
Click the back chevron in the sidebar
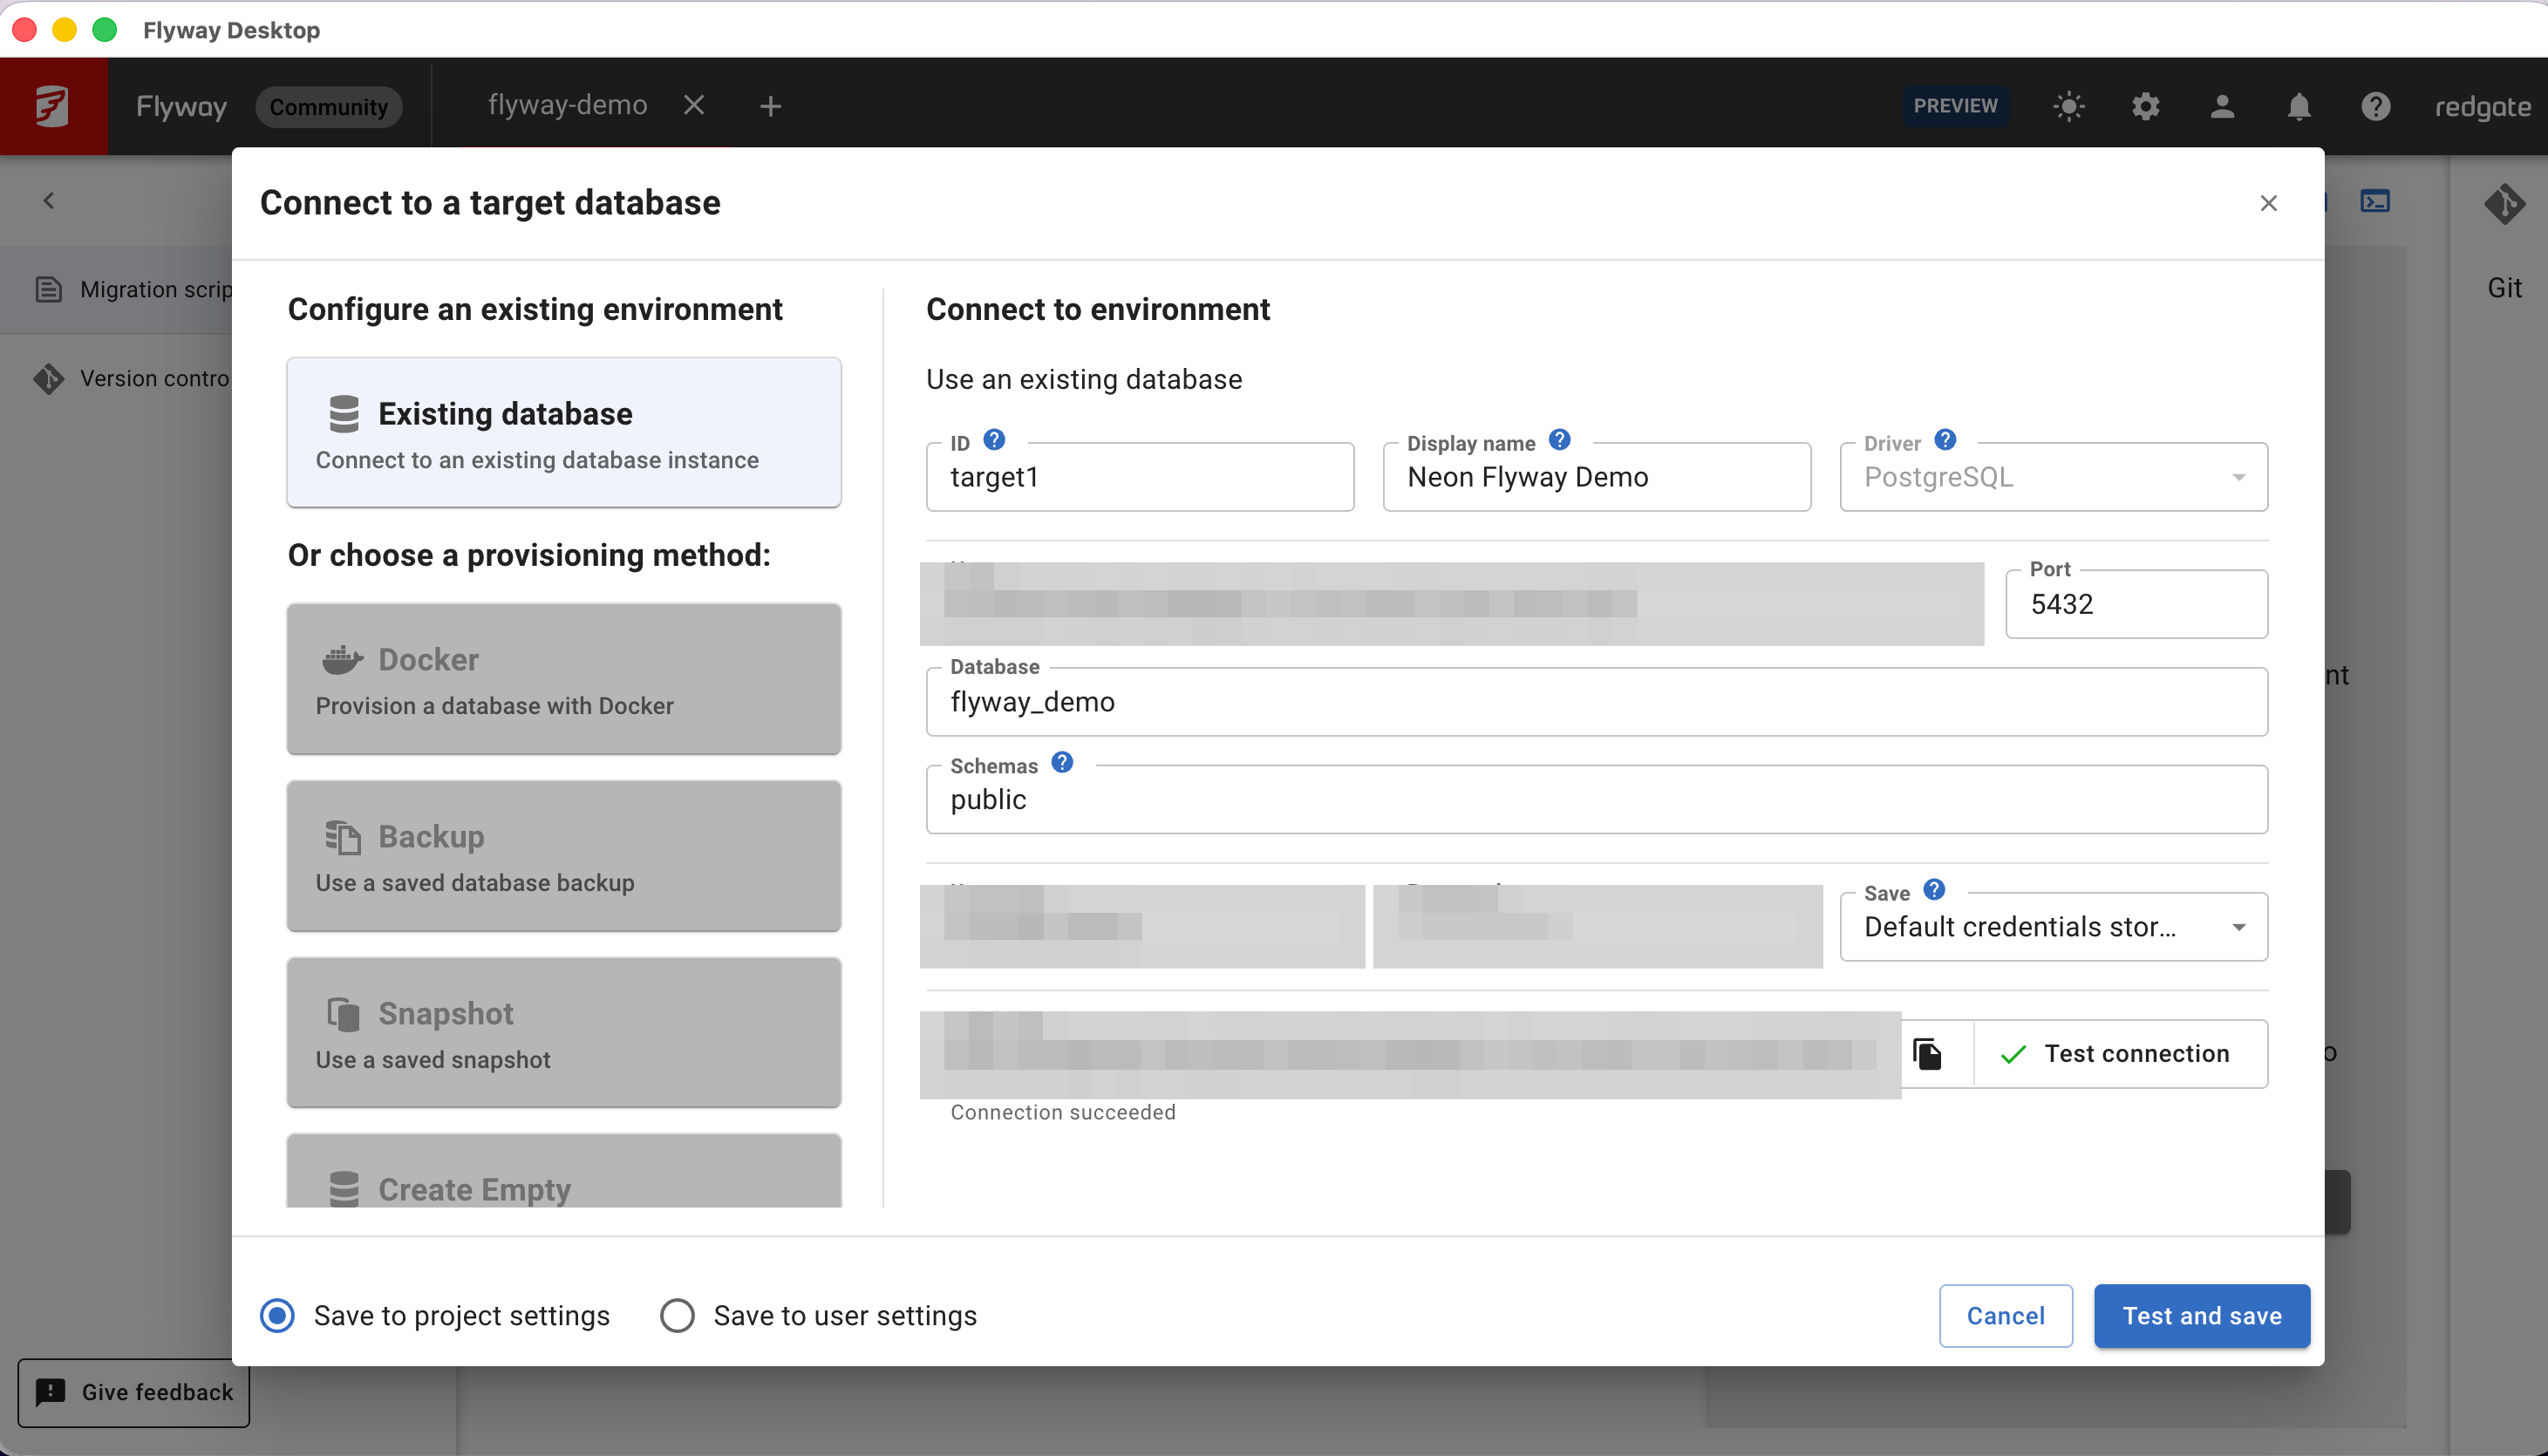pyautogui.click(x=48, y=201)
